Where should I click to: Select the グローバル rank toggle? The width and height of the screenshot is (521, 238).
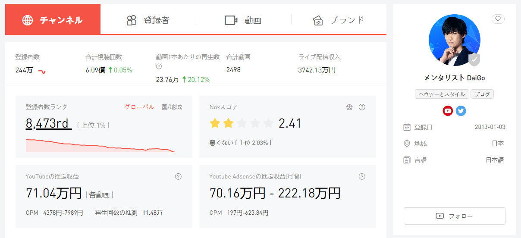click(x=139, y=107)
